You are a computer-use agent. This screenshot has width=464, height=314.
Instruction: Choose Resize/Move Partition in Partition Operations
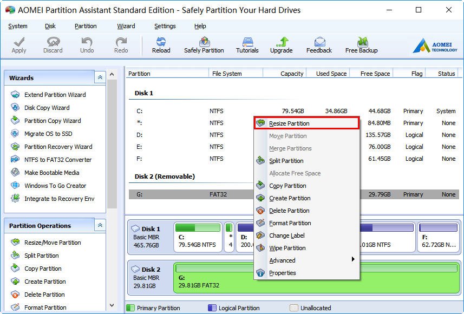(x=46, y=243)
